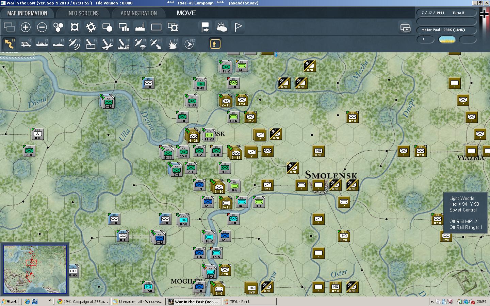Click War in the East taskbar button

point(194,302)
